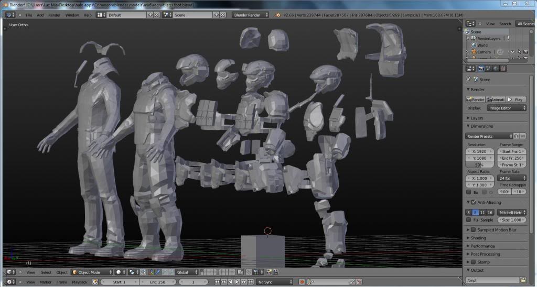Open the Window menu
Screen dimensions: 537x287
click(x=72, y=15)
